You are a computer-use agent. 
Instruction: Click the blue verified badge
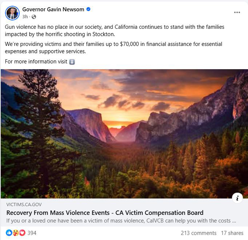point(88,9)
